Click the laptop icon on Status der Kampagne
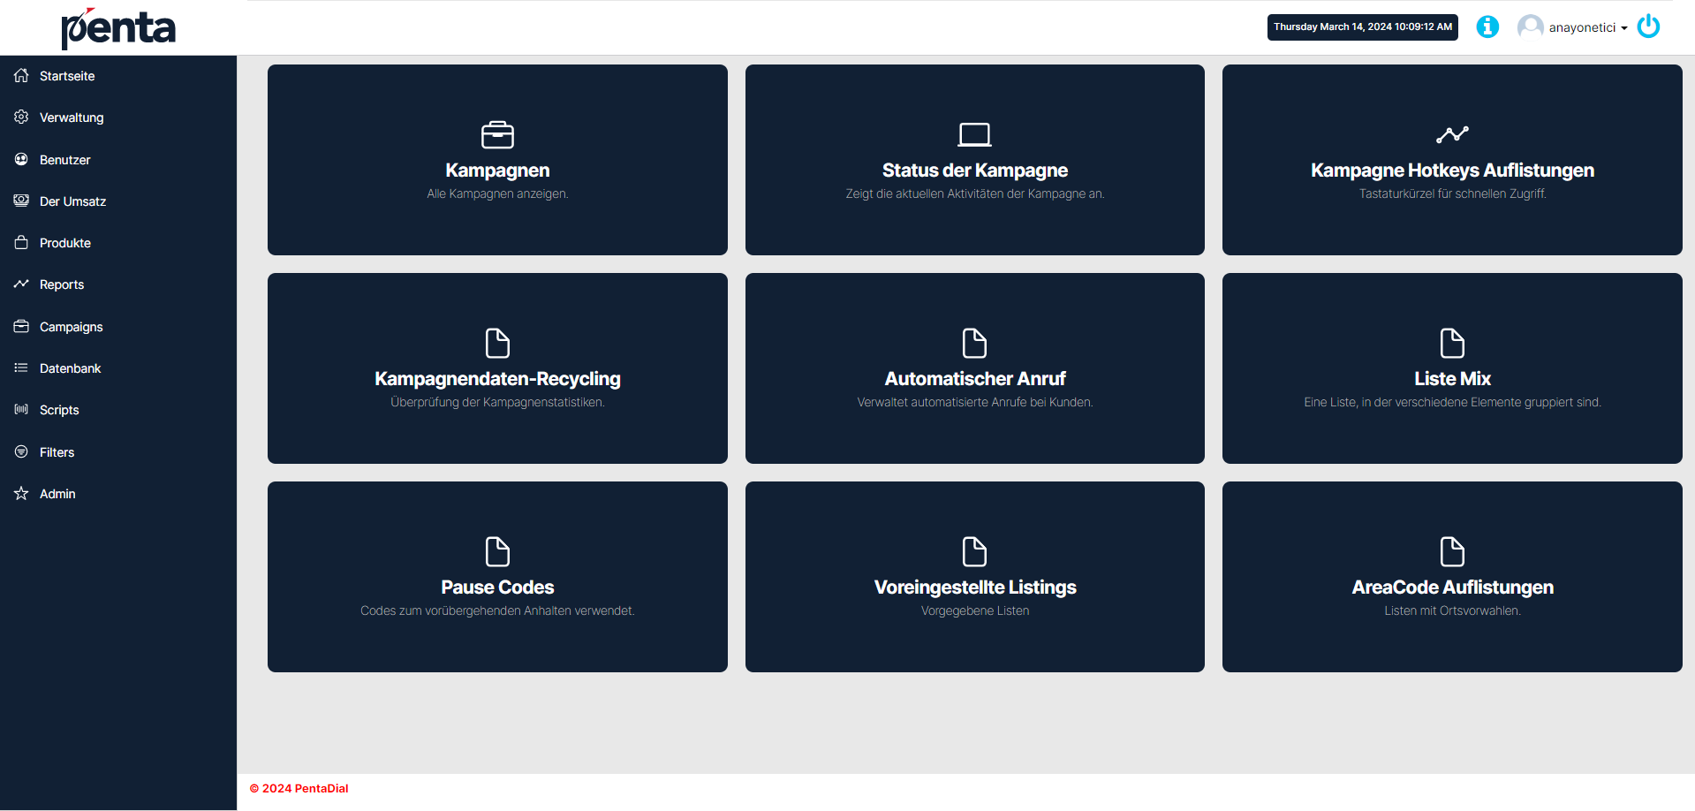 975,135
